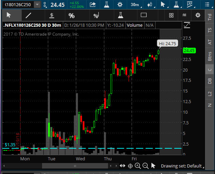Screen dimensions: 215x174
Task: Click the grid layout icon
Action: [171, 15]
